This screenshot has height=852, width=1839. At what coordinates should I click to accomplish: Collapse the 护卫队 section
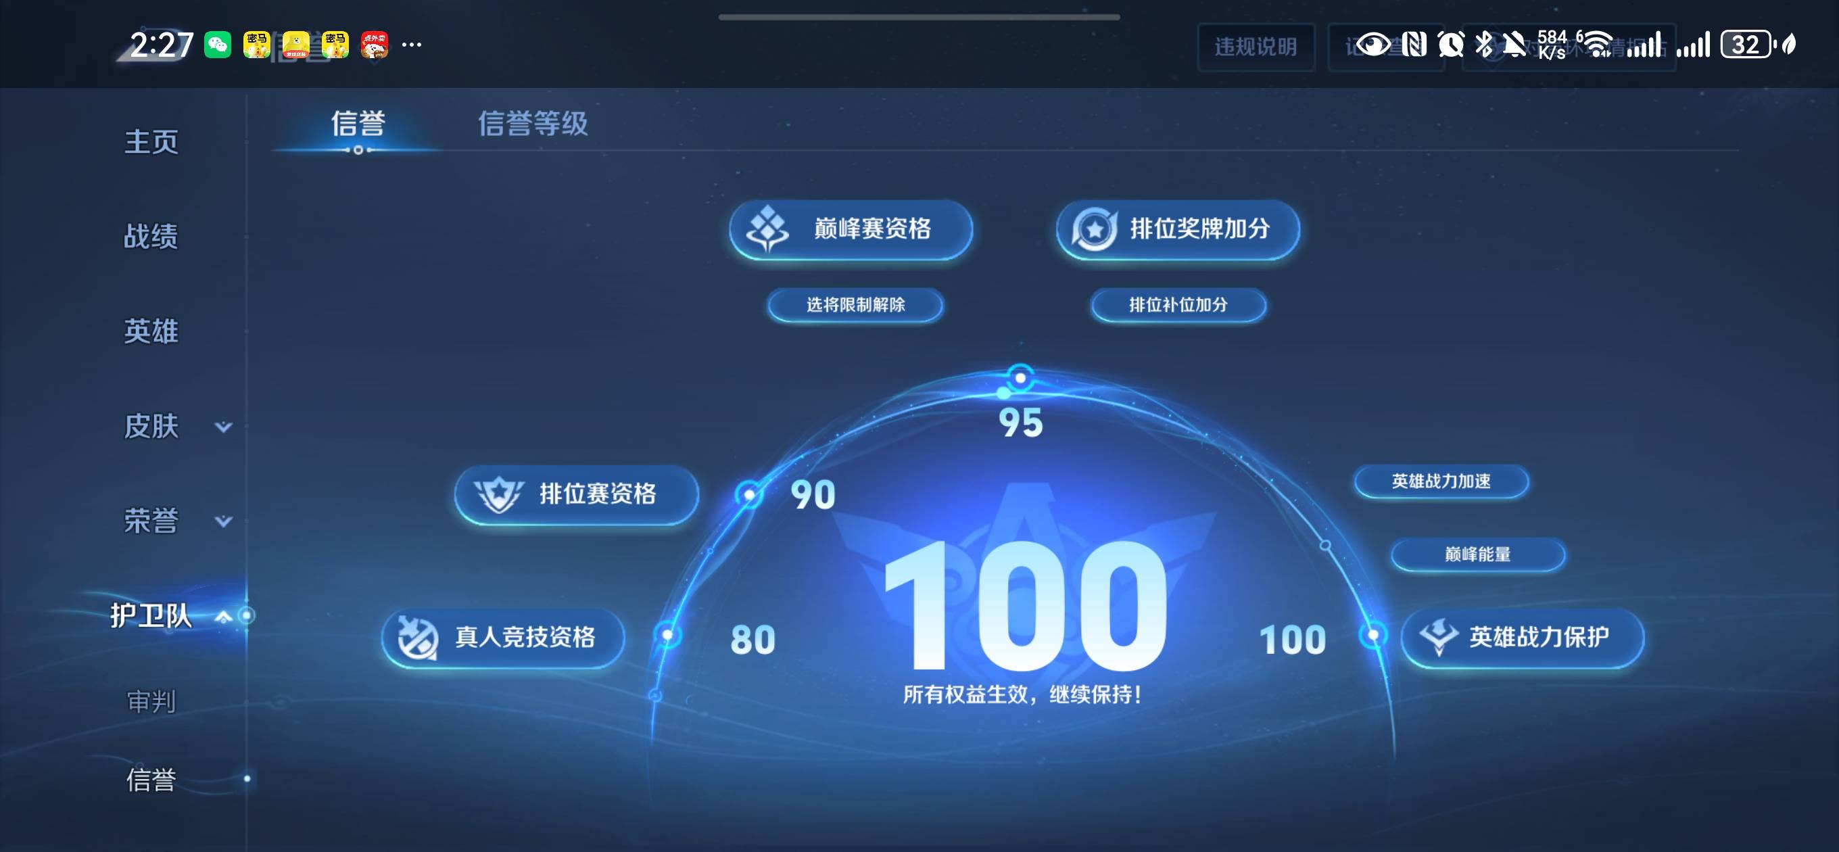(222, 615)
